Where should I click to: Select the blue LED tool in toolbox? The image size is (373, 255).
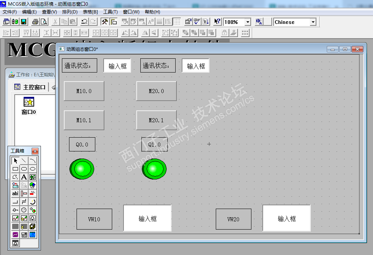click(33, 235)
